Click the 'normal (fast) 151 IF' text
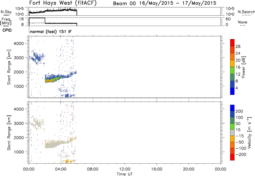Image resolution: width=255 pixels, height=176 pixels. [51, 31]
